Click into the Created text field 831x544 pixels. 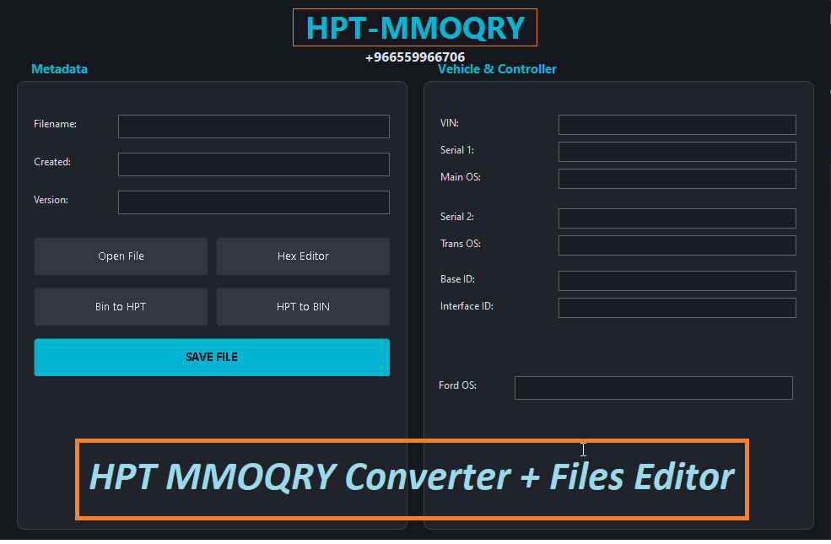(253, 164)
